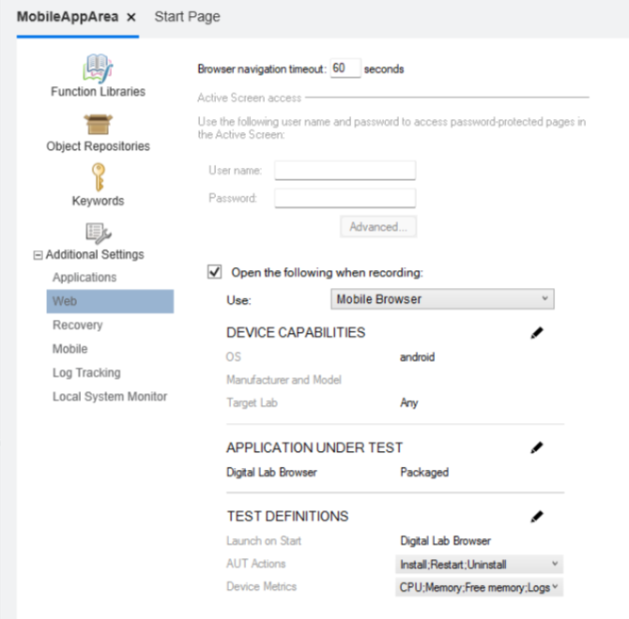The width and height of the screenshot is (629, 619).
Task: Open the Use Mobile Browser dropdown
Action: click(442, 299)
